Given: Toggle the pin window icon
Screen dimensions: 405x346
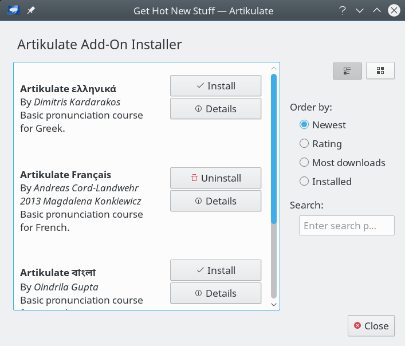Looking at the screenshot, I should click(x=31, y=10).
